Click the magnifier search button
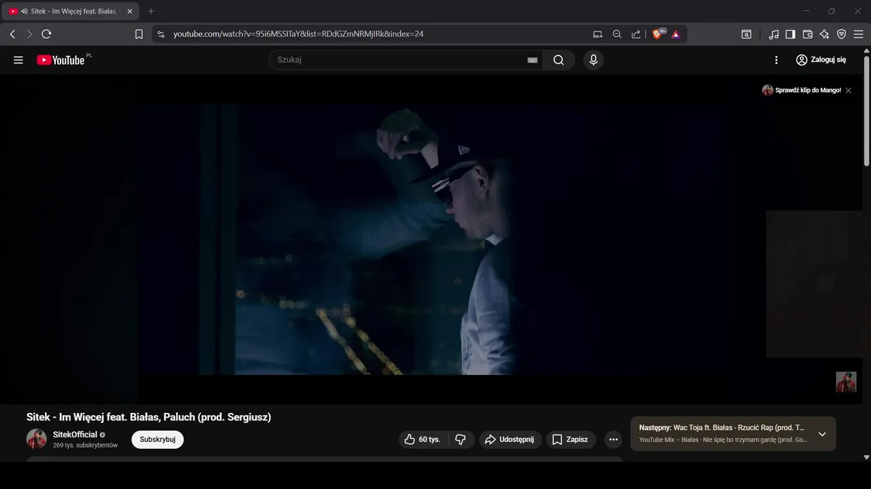Viewport: 871px width, 489px height. (559, 60)
